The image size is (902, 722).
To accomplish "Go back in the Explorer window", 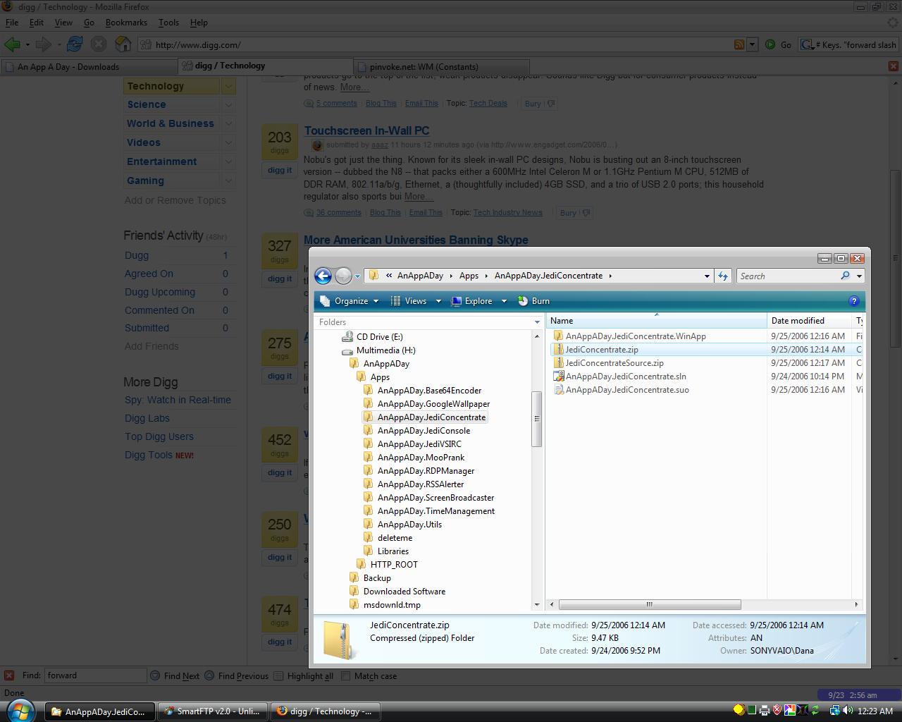I will (323, 276).
